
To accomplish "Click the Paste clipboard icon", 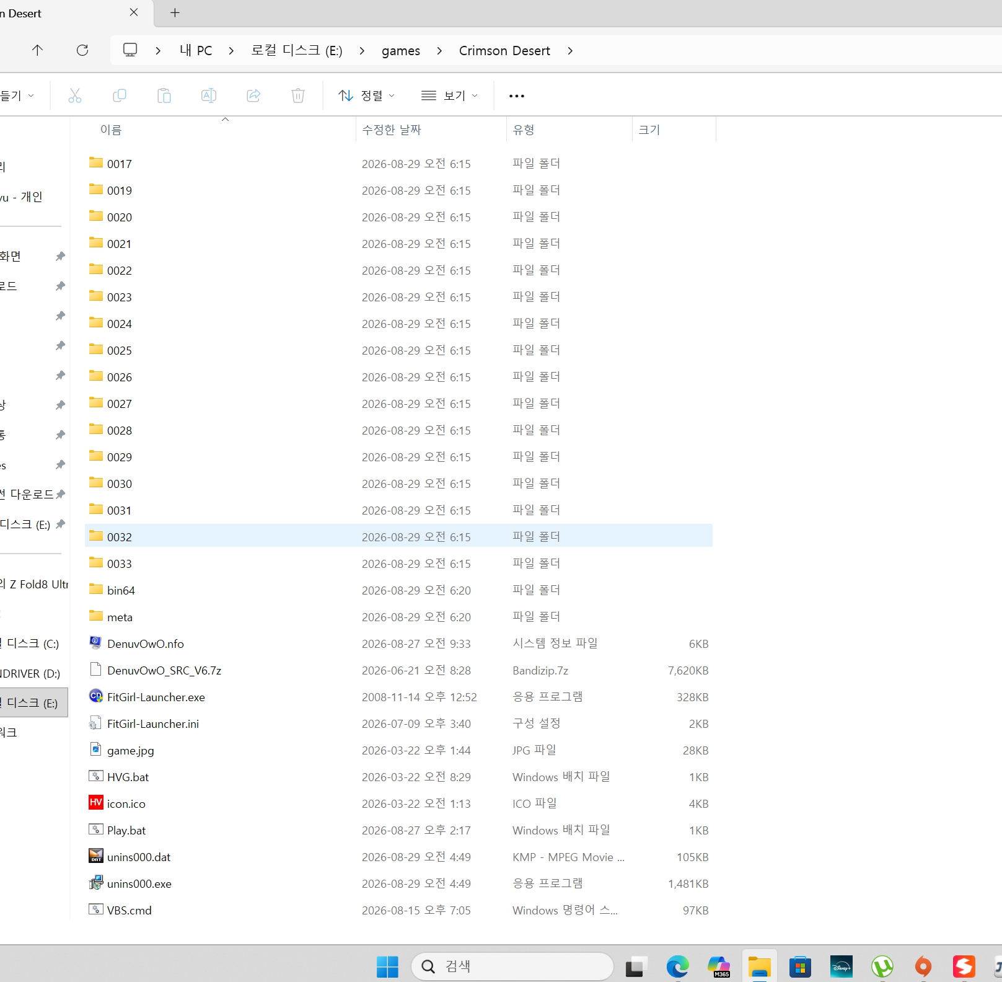I will tap(164, 95).
